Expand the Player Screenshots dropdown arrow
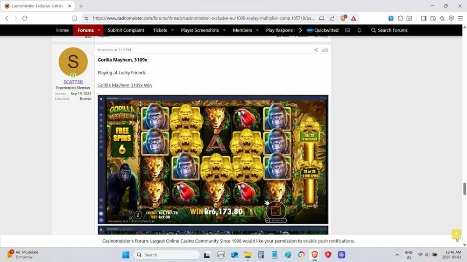Image resolution: width=467 pixels, height=262 pixels. pos(224,30)
